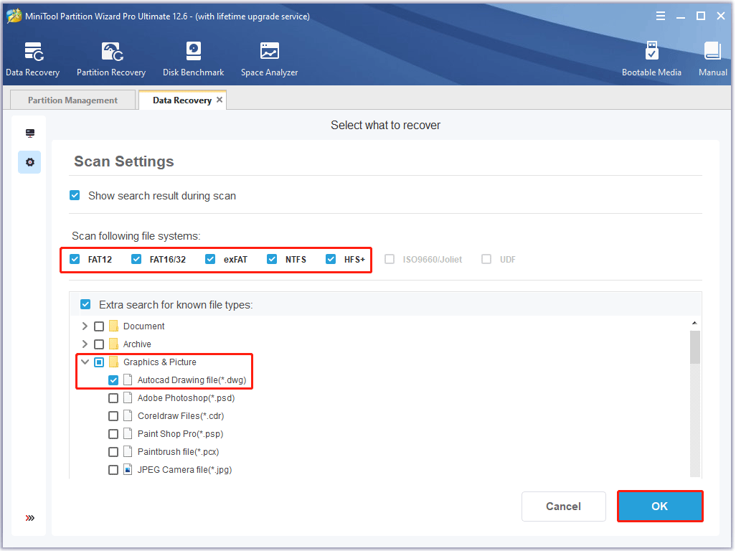Confirm settings with OK
736x551 pixels.
(659, 506)
